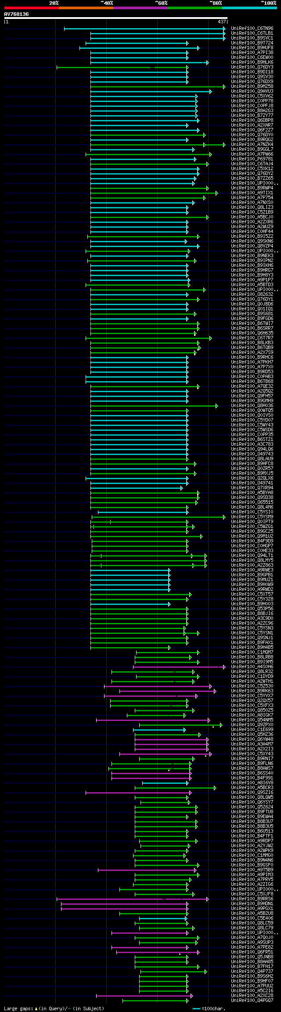
Task: Select the UniRef100_C5E406 label
Action: (x=252, y=918)
